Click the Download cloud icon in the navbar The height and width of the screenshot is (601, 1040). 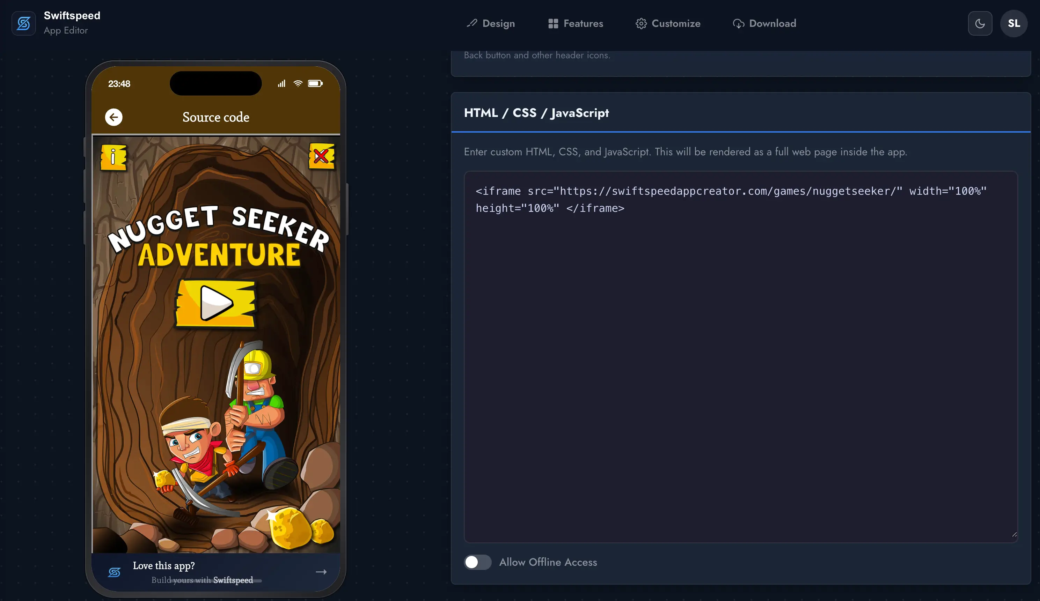click(739, 23)
